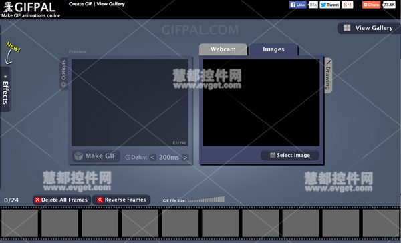The height and width of the screenshot is (243, 401).
Task: Open the Create GIF link in header
Action: tap(80, 4)
